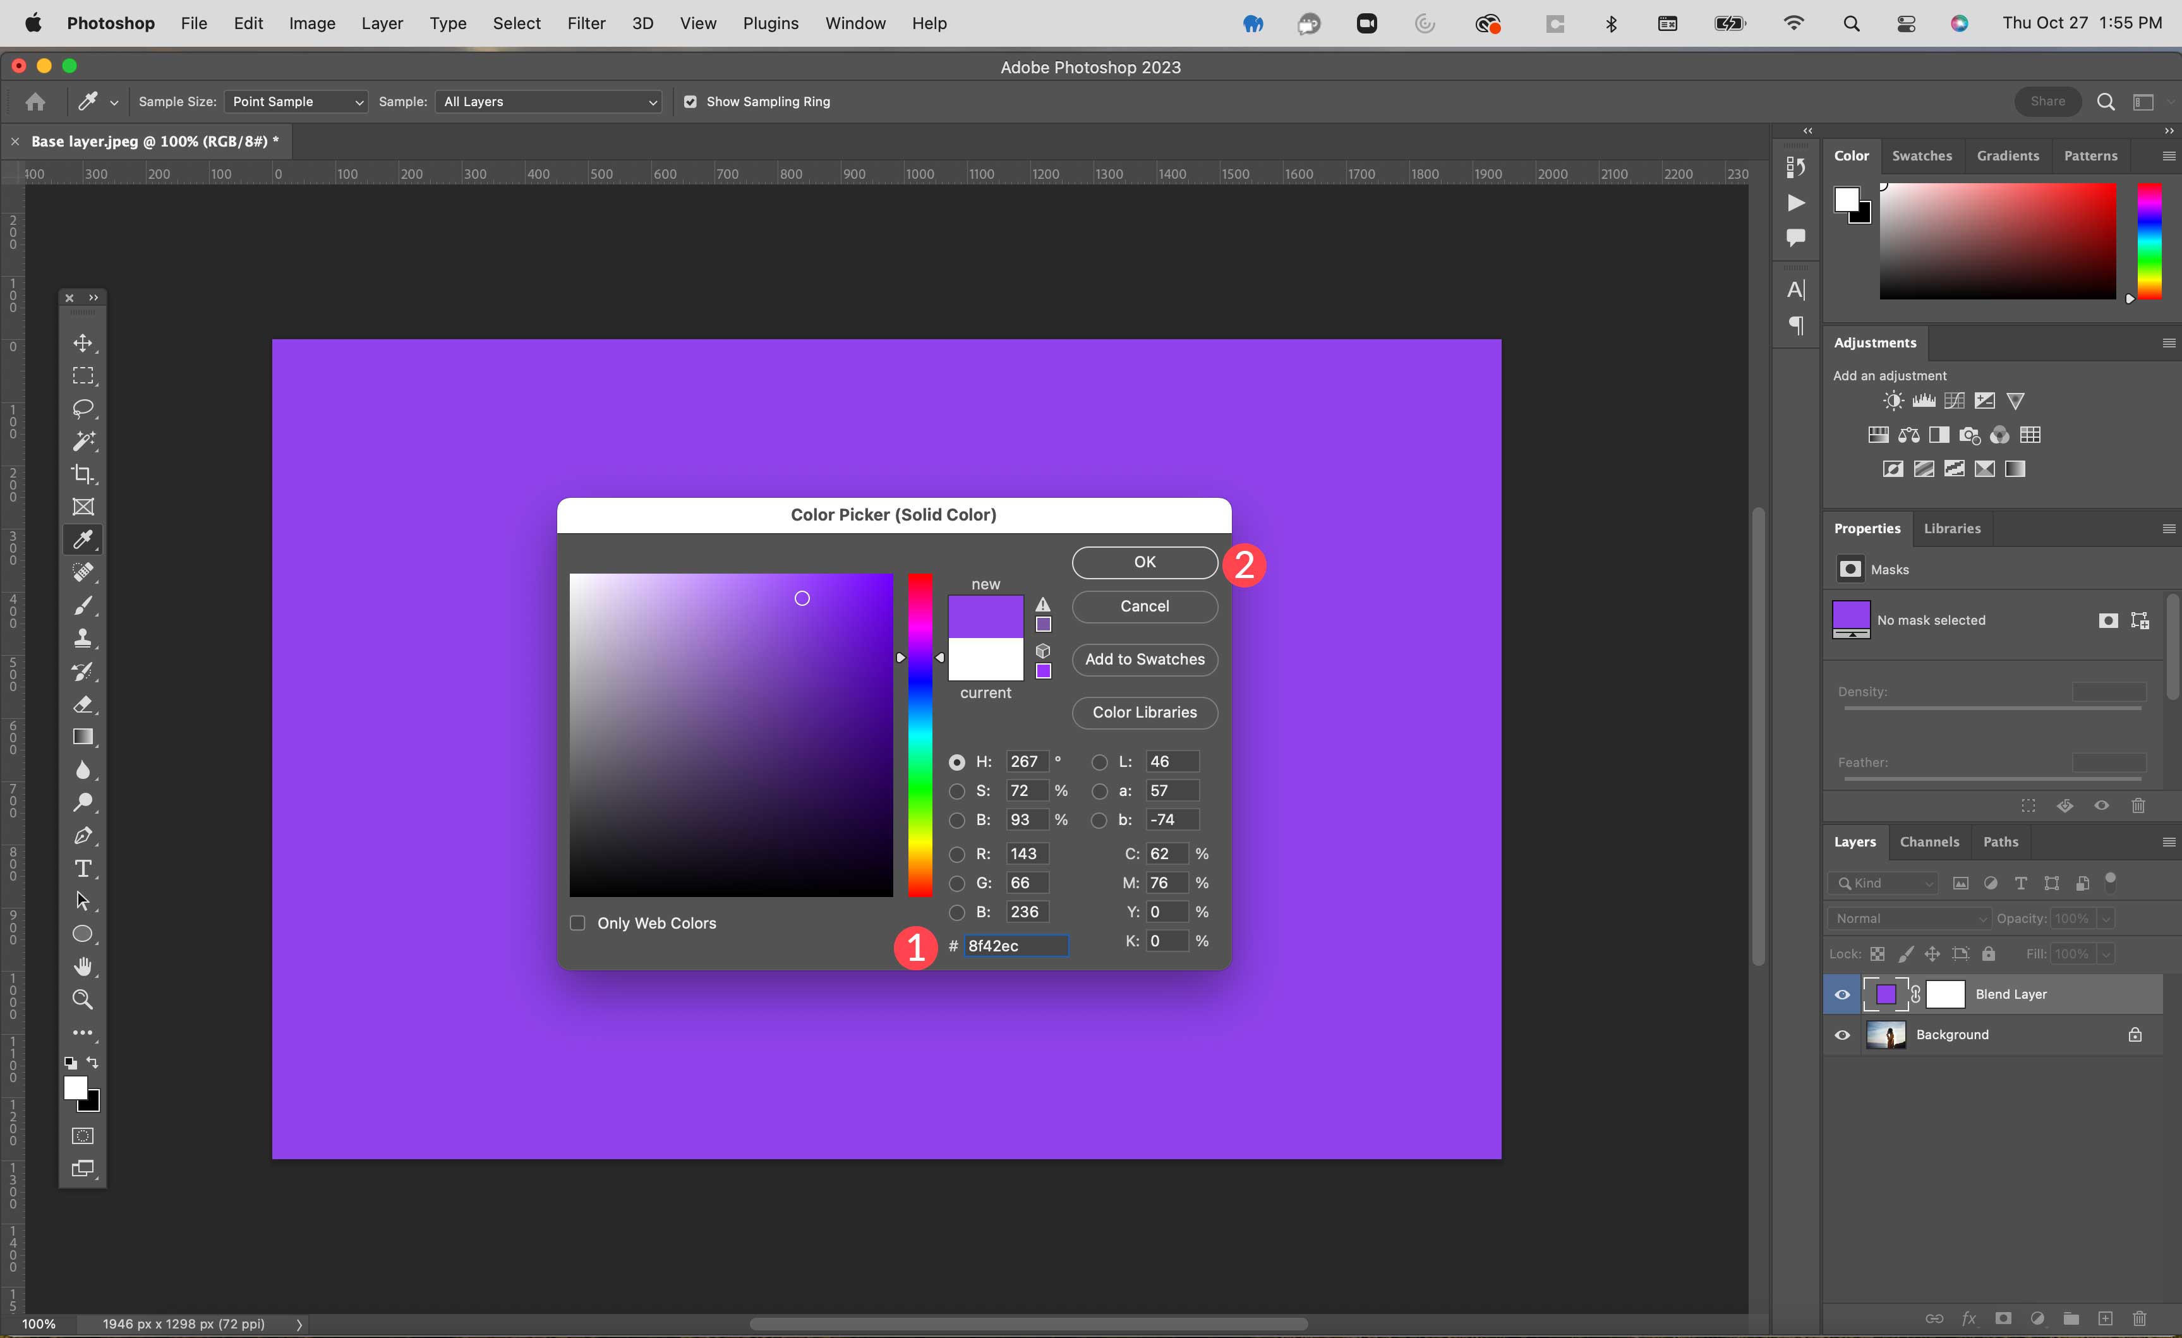Enable Only Web Colors checkbox
Screen dimensions: 2182x1338
coord(578,922)
